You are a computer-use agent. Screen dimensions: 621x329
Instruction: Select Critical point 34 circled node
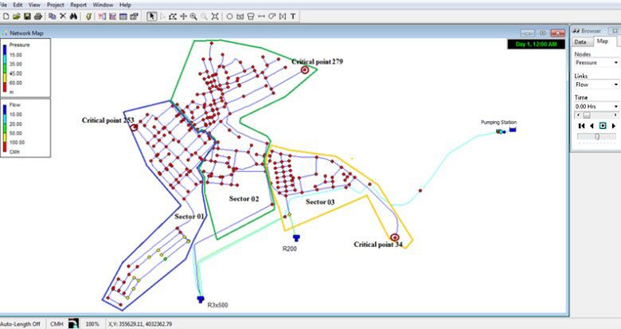pos(394,237)
